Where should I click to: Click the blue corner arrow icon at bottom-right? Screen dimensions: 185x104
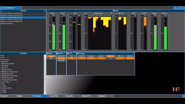coord(184,96)
